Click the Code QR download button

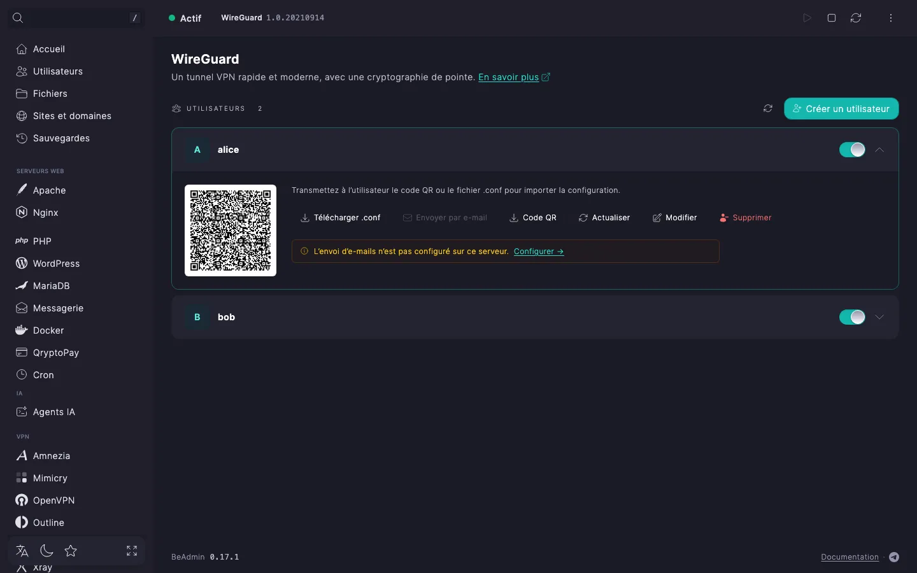click(533, 218)
